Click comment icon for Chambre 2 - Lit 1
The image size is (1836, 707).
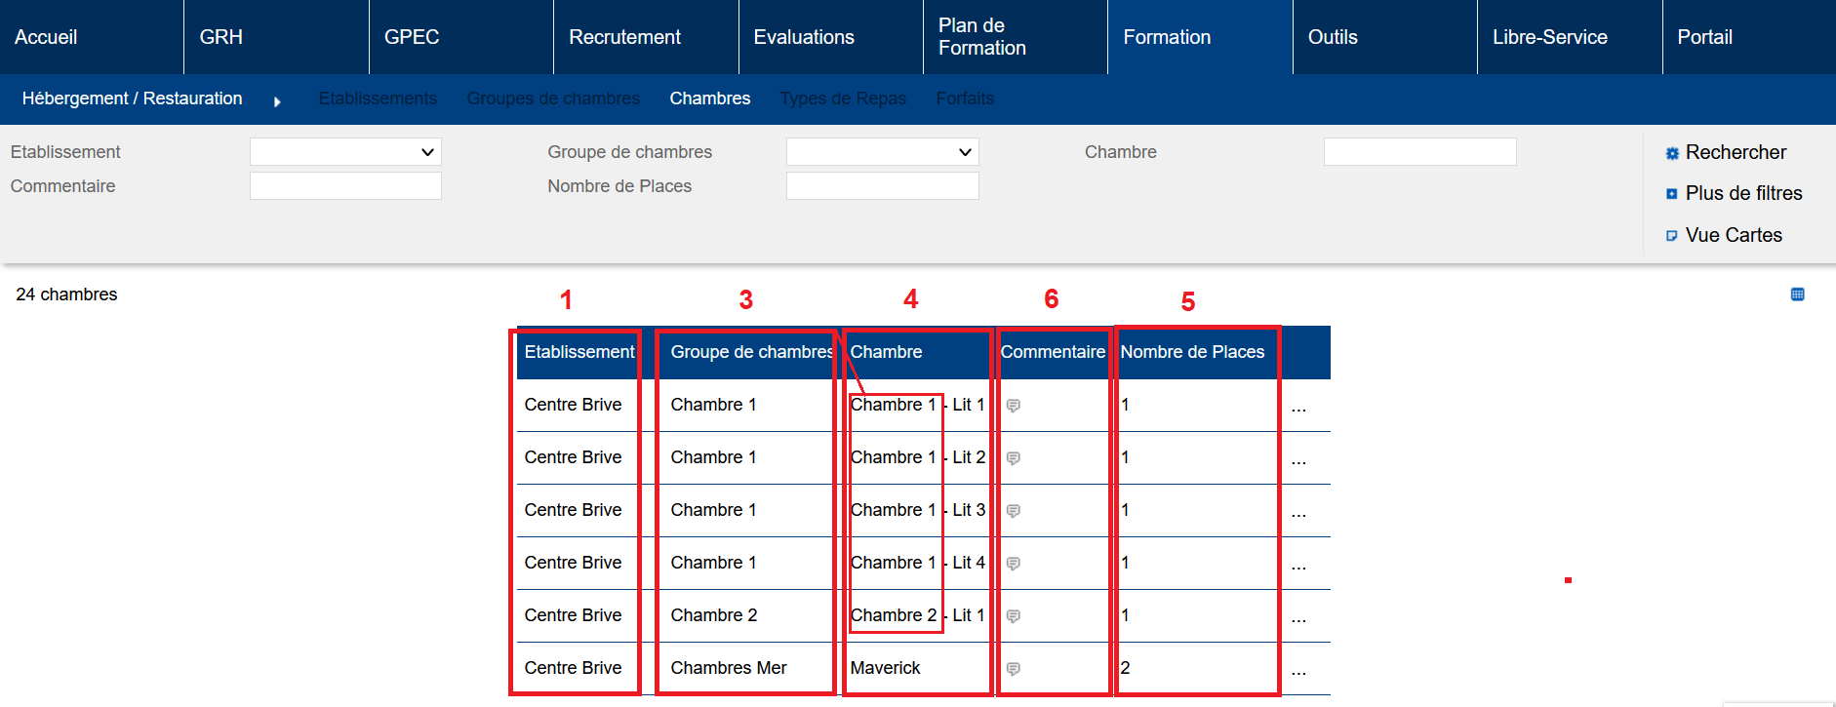pos(1014,616)
